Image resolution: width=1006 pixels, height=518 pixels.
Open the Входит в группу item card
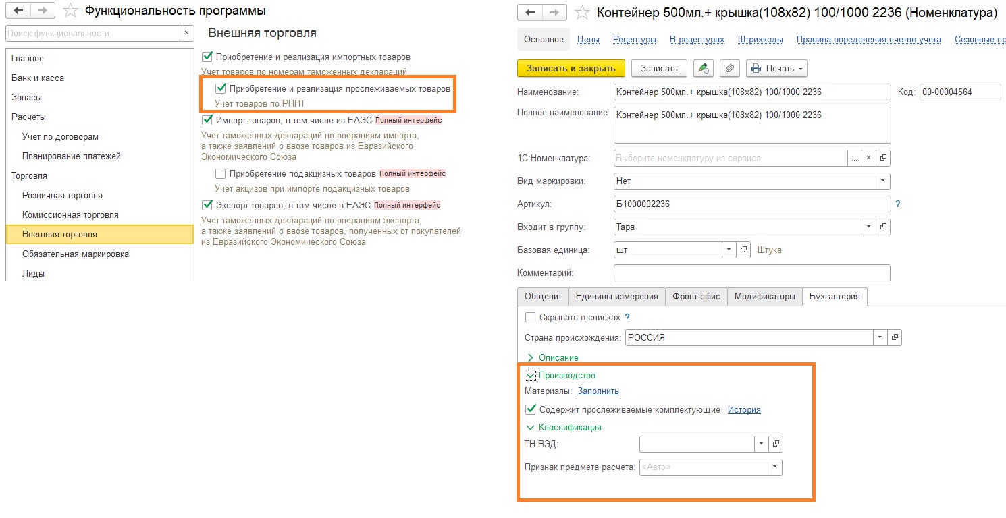[x=883, y=227]
